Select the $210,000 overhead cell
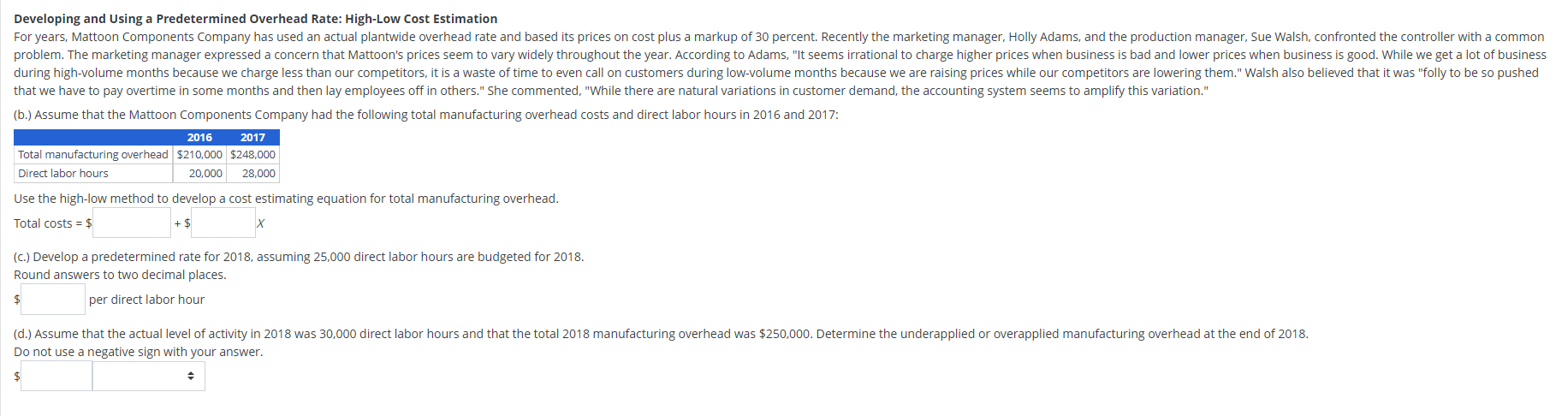Screen dimensions: 1556x416 tap(199, 155)
